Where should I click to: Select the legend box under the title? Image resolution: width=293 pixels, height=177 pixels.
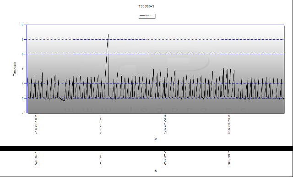tap(146, 16)
